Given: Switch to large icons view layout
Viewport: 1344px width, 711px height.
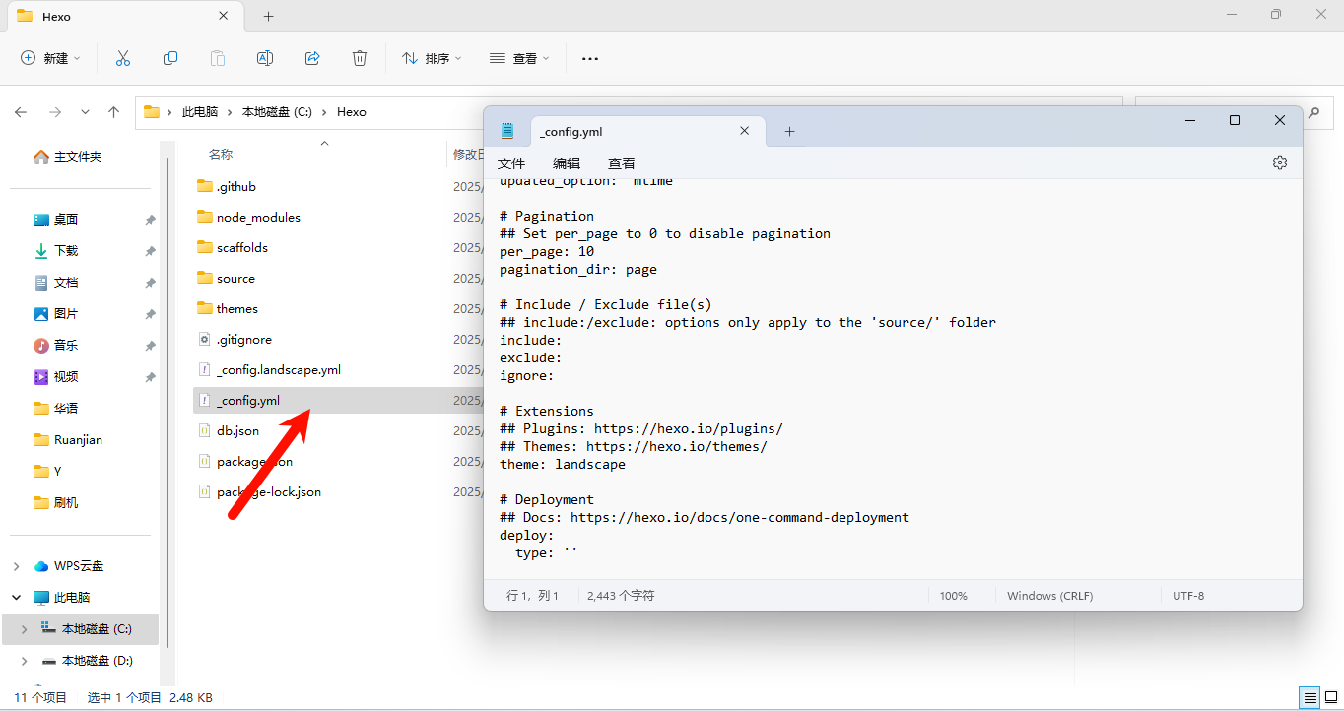Looking at the screenshot, I should pyautogui.click(x=1329, y=698).
